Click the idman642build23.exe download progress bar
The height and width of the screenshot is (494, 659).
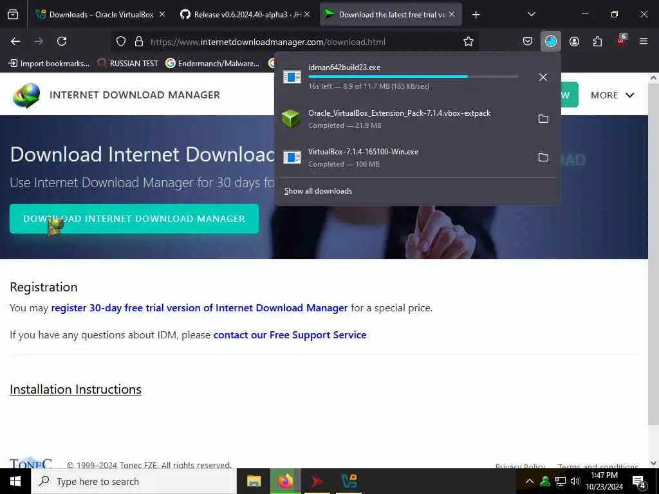point(413,77)
